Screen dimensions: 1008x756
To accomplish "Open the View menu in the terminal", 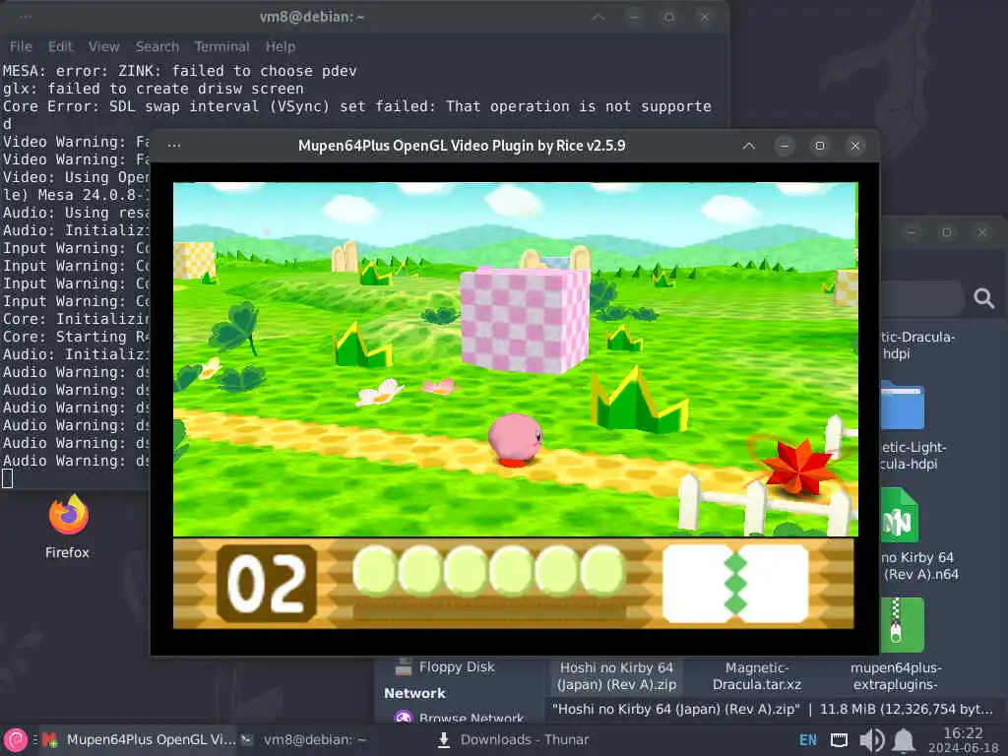I will coord(103,46).
